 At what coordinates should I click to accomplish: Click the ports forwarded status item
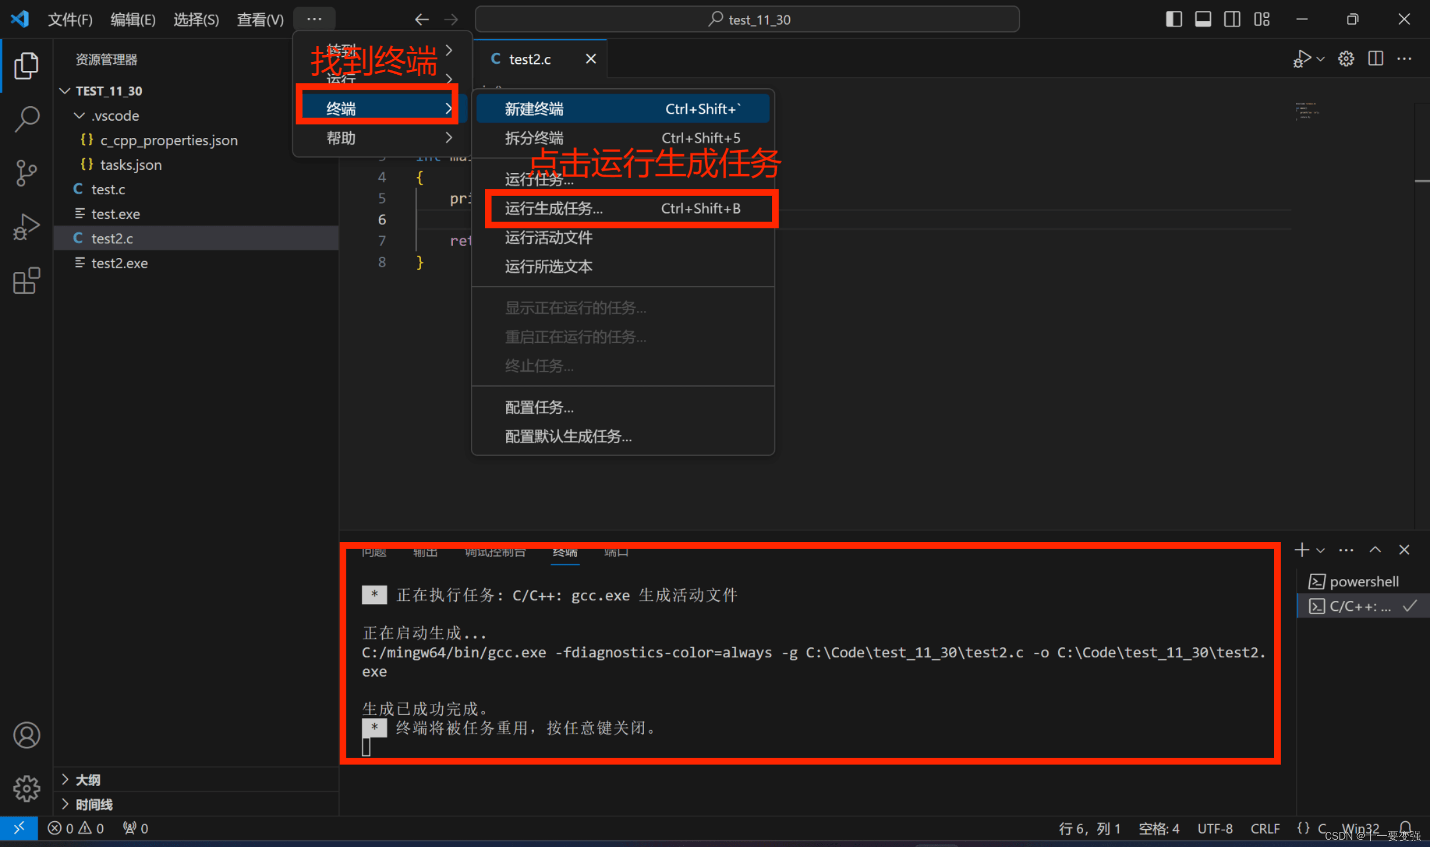point(136,828)
